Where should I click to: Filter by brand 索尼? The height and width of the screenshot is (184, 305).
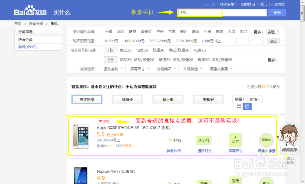pyautogui.click(x=243, y=31)
